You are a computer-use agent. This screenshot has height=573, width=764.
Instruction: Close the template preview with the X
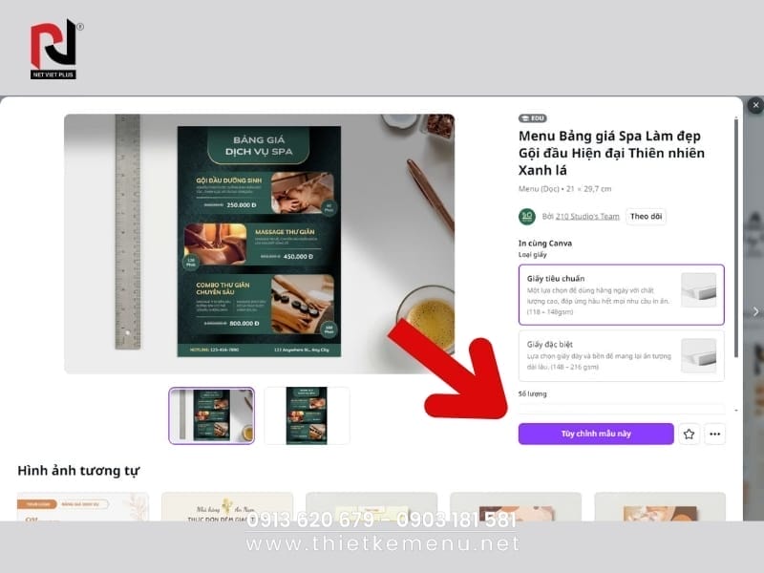755,105
